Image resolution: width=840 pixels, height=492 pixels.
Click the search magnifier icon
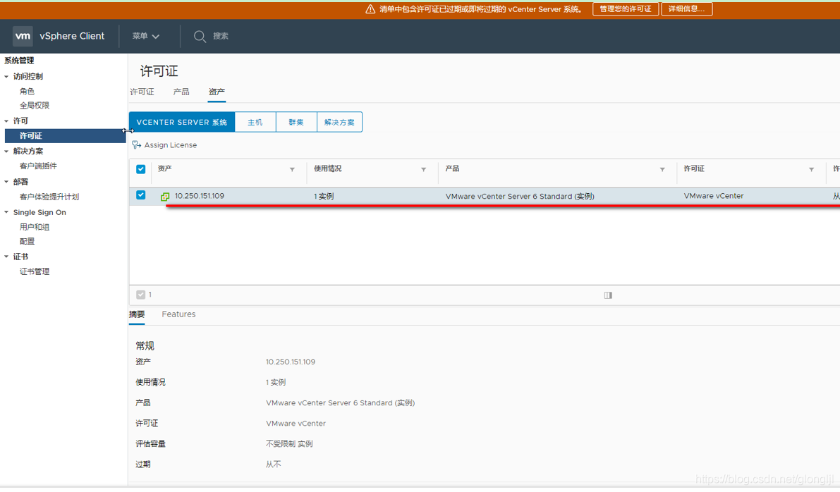tap(200, 37)
